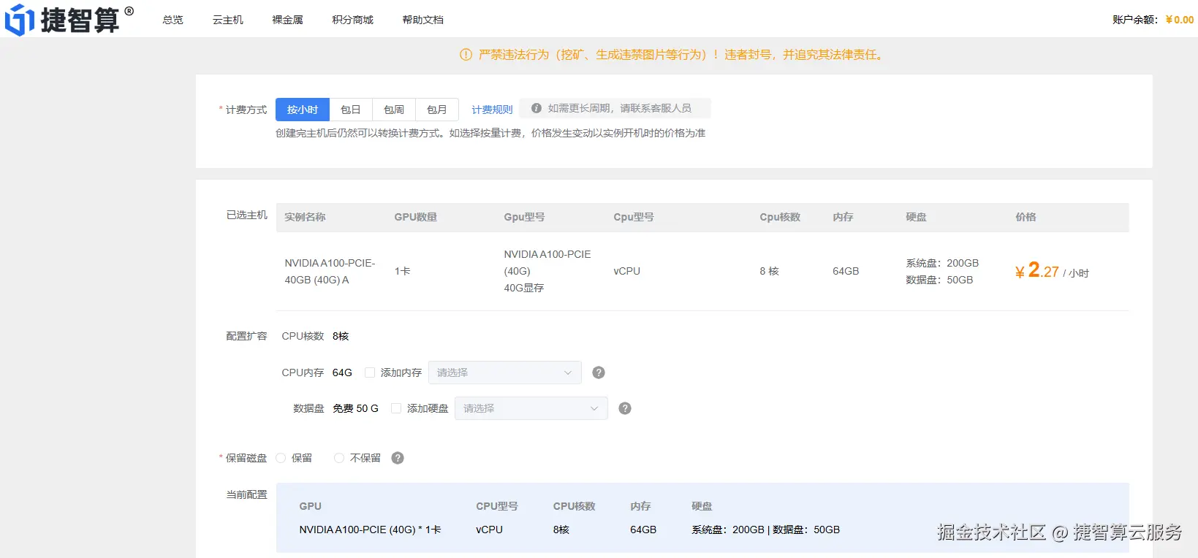Click the 系统盘：200GB text in host row

pyautogui.click(x=942, y=263)
